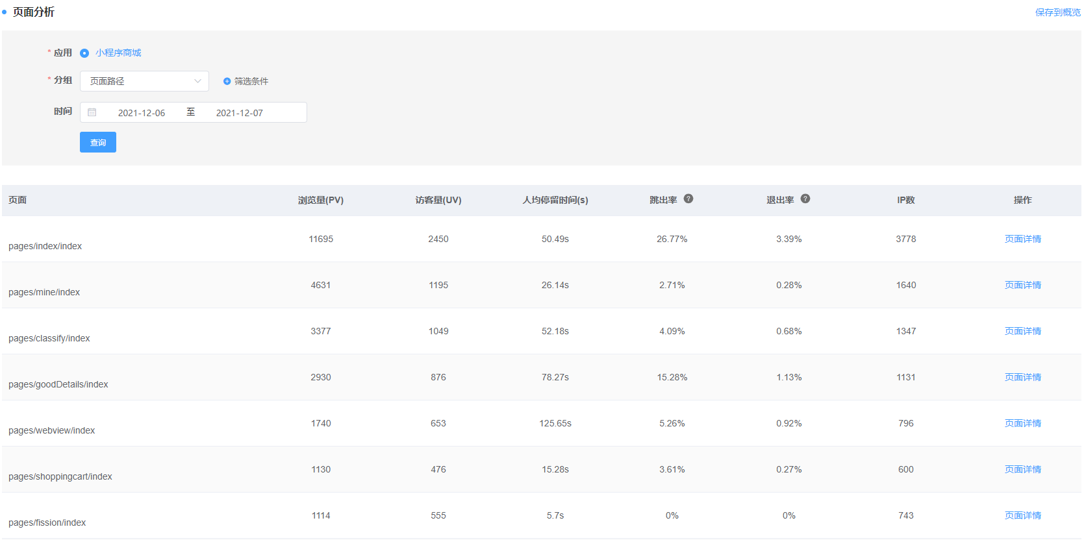1084x540 pixels.
Task: Click the plus icon for filter conditions
Action: (227, 81)
